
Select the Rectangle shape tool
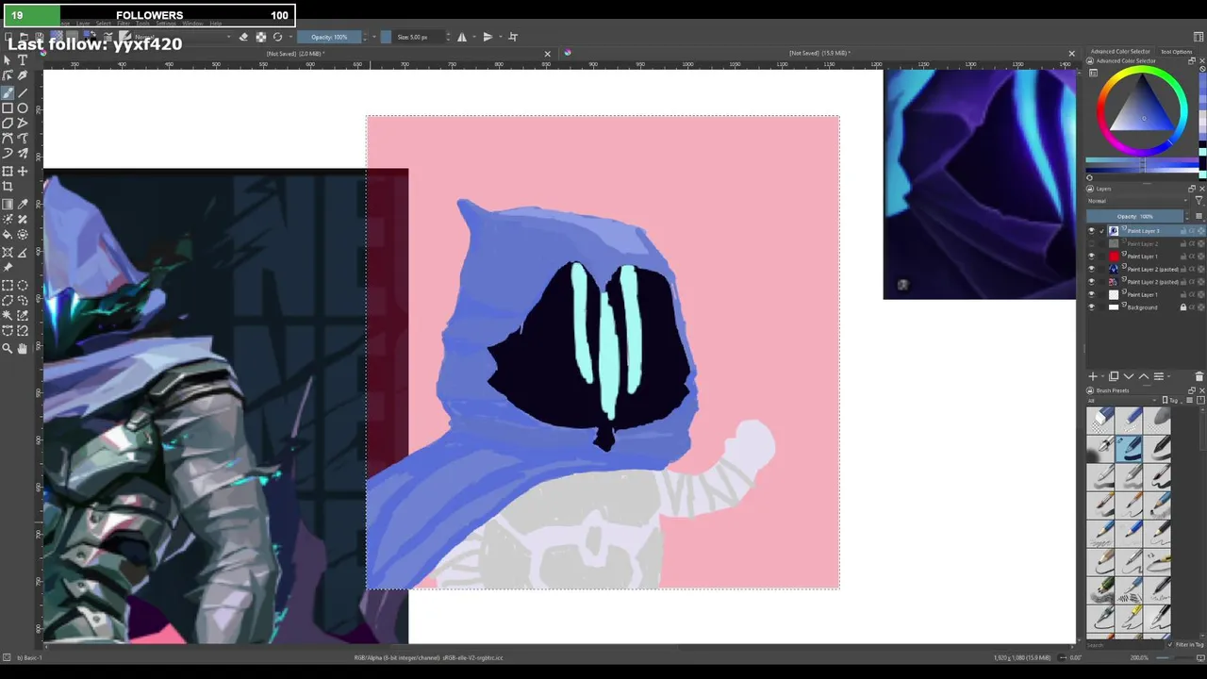pyautogui.click(x=8, y=108)
